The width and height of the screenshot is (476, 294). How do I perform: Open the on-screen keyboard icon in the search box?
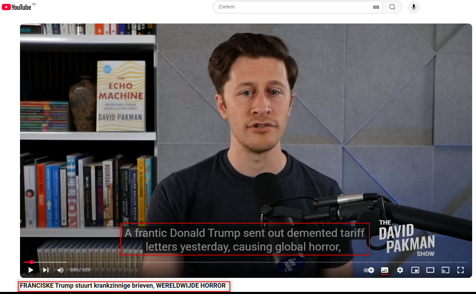376,7
